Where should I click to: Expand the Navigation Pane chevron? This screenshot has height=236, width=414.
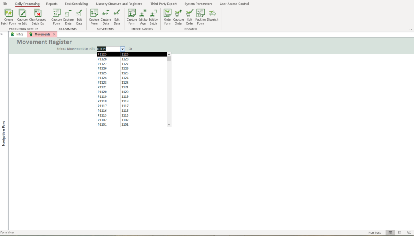click(x=2, y=34)
